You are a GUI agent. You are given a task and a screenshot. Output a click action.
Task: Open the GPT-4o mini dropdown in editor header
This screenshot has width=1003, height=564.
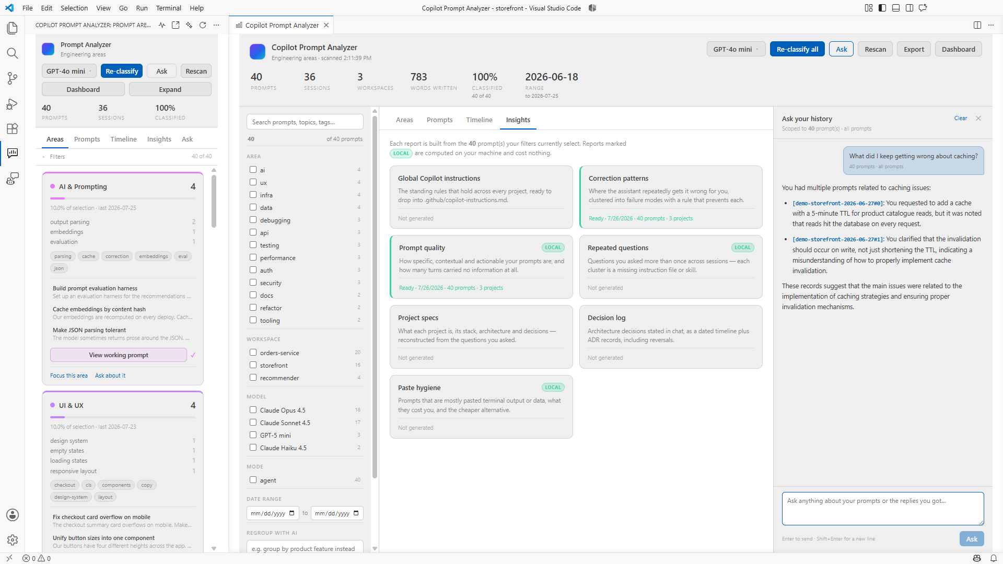pos(736,49)
